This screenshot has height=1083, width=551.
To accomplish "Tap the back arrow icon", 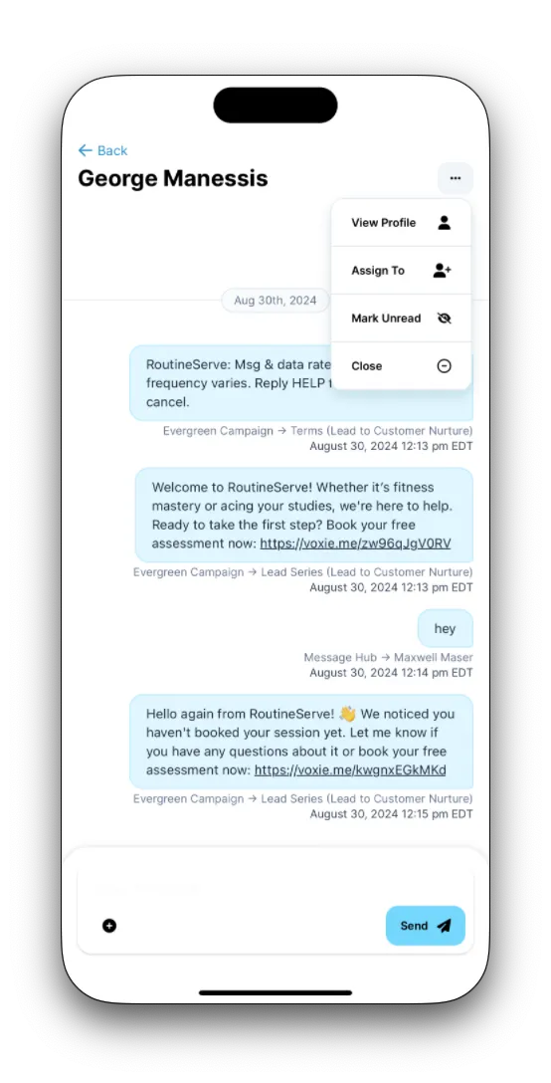I will 85,150.
